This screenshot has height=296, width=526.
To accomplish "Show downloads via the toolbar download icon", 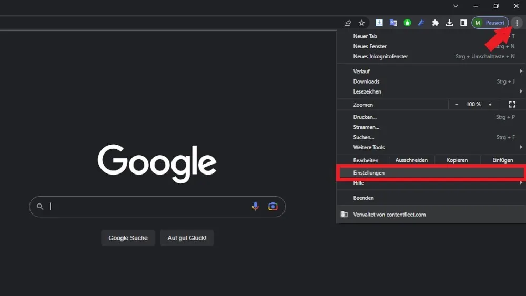I will pos(449,23).
